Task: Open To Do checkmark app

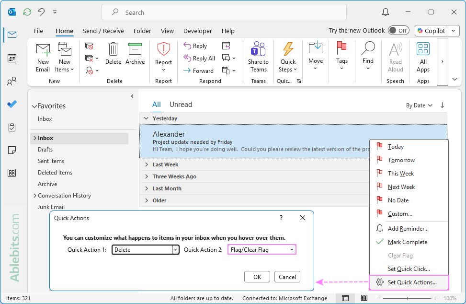Action: coord(12,104)
